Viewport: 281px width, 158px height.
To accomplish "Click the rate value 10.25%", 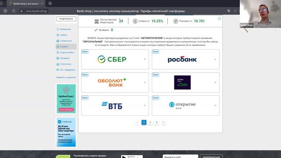I will click(157, 21).
